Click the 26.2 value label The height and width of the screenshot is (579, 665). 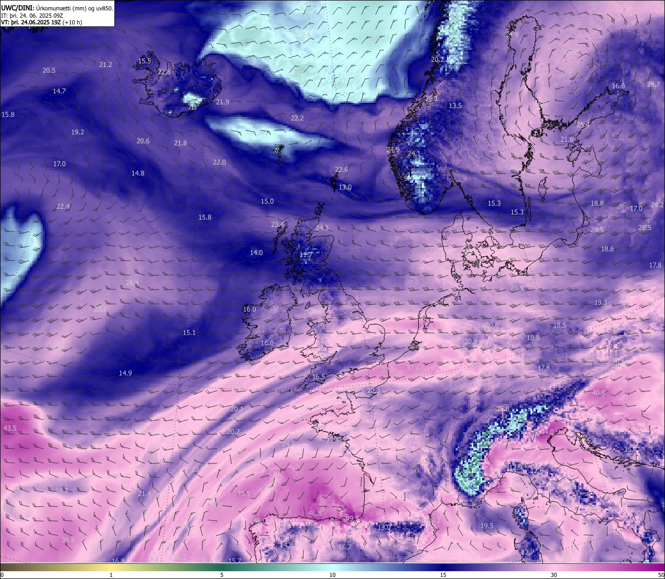click(x=657, y=205)
